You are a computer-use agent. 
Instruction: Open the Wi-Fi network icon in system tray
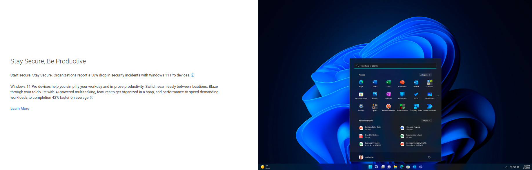coord(511,167)
